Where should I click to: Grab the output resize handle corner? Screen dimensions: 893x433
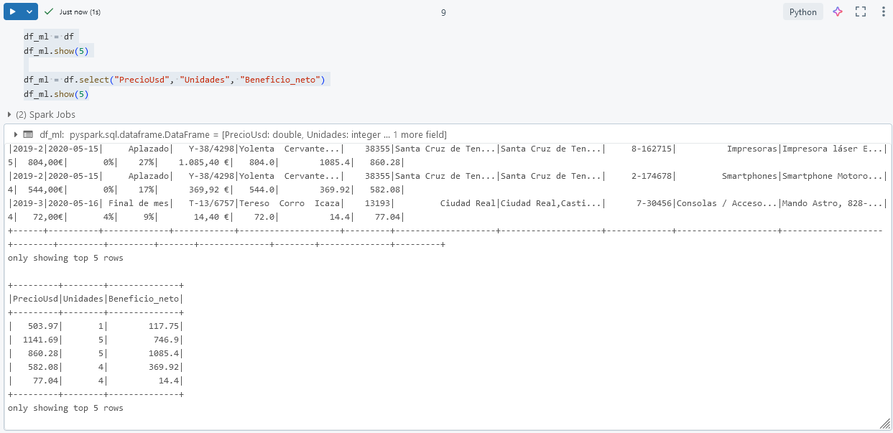(884, 424)
